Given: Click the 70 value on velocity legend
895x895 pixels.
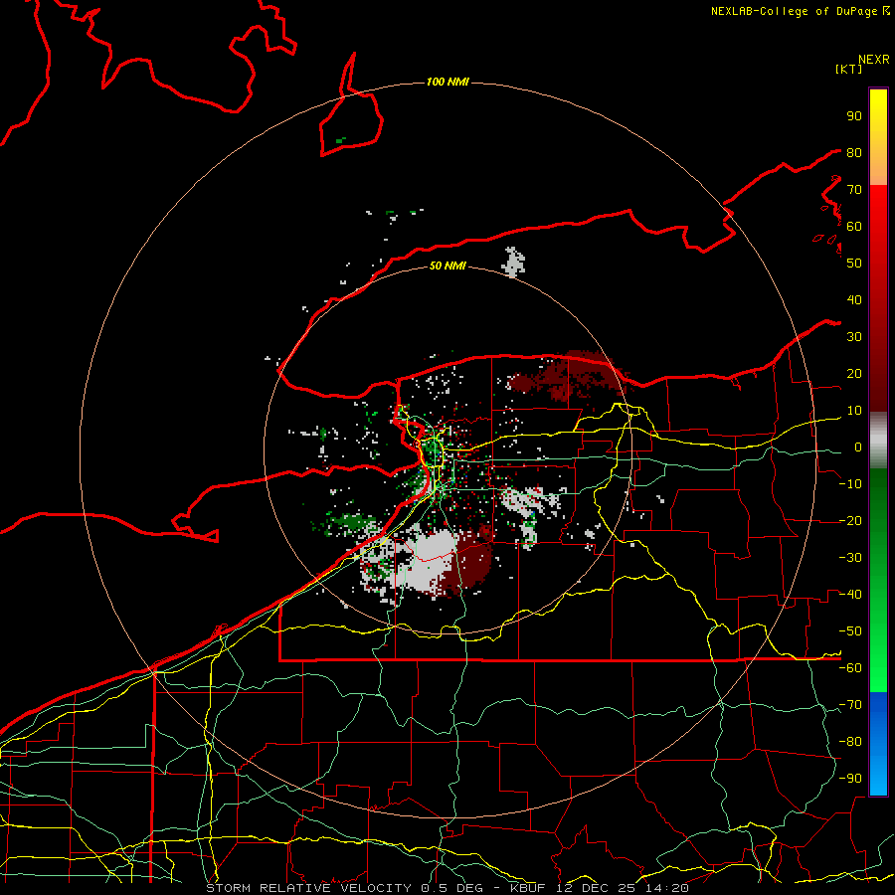Looking at the screenshot, I should pyautogui.click(x=854, y=190).
